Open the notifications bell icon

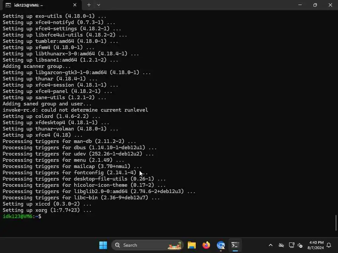coord(329,245)
